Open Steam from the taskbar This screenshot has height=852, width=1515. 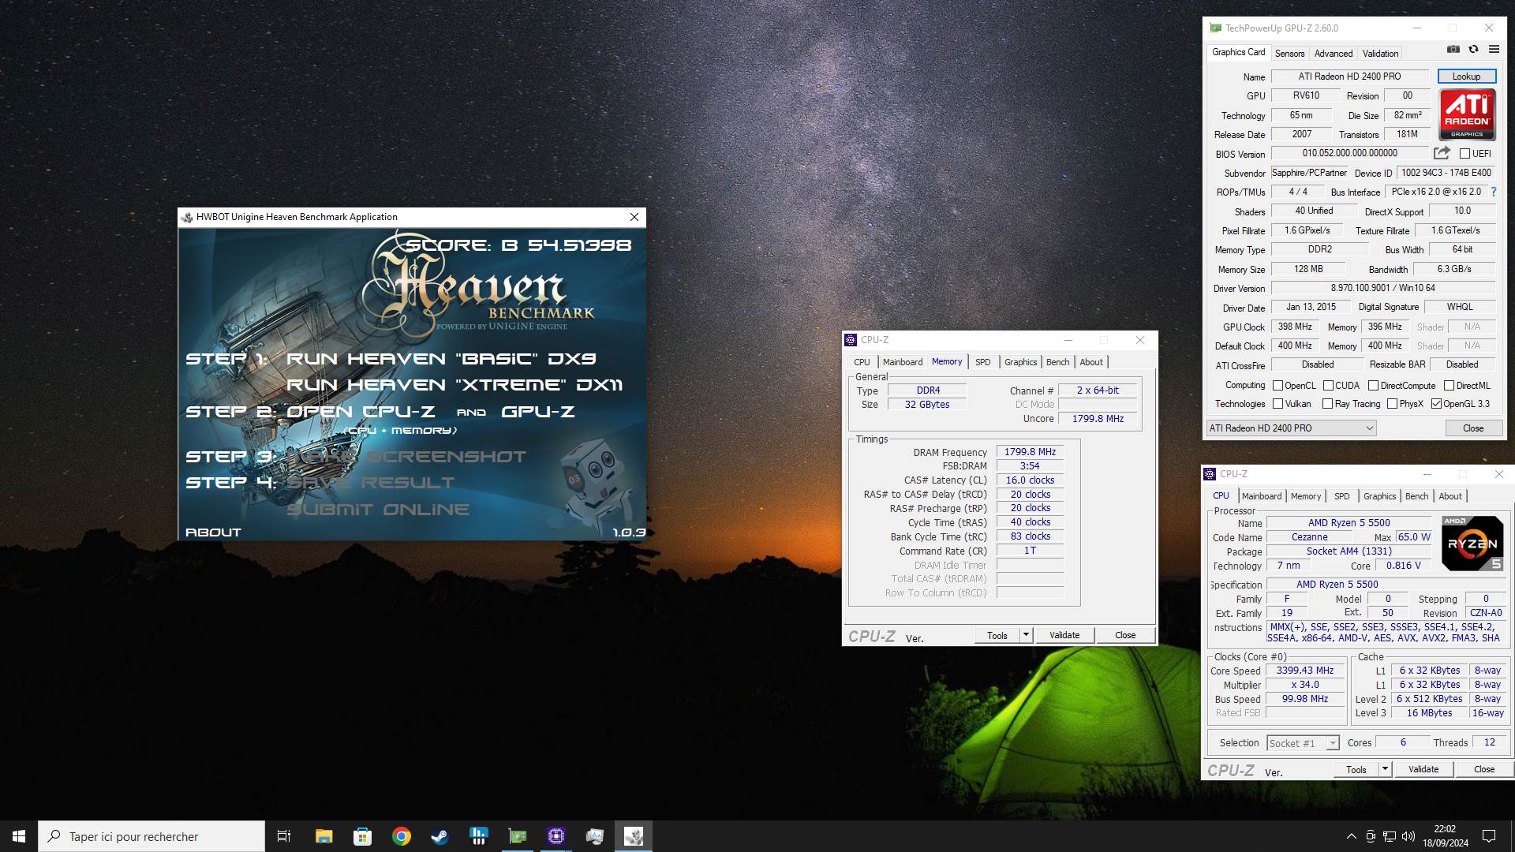(440, 836)
